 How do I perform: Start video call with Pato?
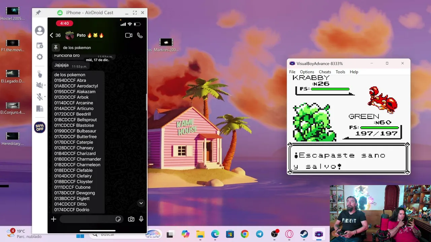click(129, 35)
